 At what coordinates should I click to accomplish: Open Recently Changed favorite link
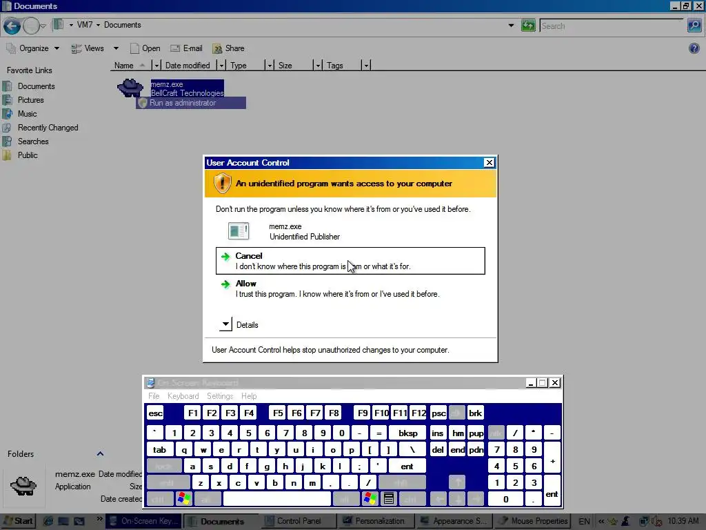tap(48, 128)
